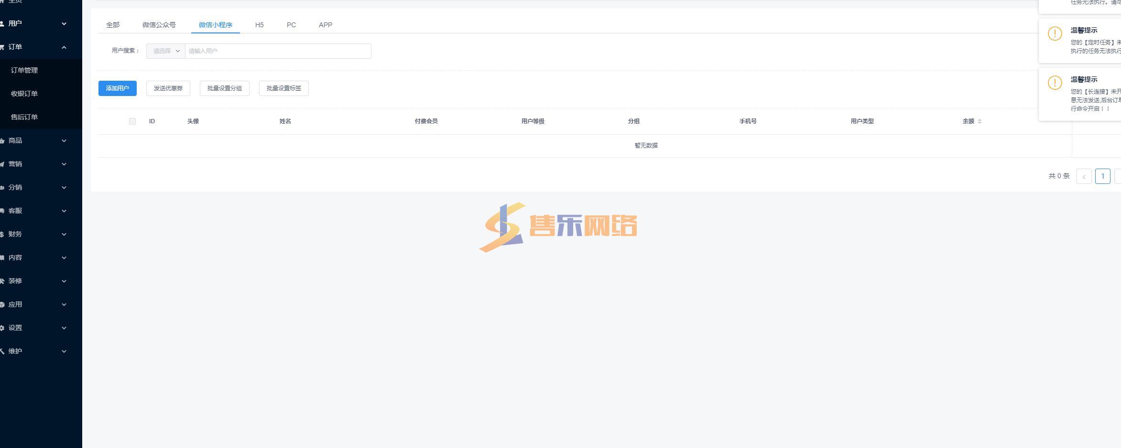Expand the 设置 menu chevron
Viewport: 1121px width, 448px height.
64,328
